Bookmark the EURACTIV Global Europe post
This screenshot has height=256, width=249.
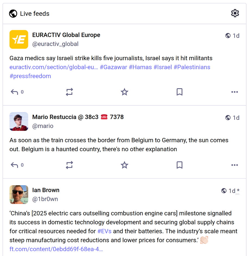coord(179,92)
